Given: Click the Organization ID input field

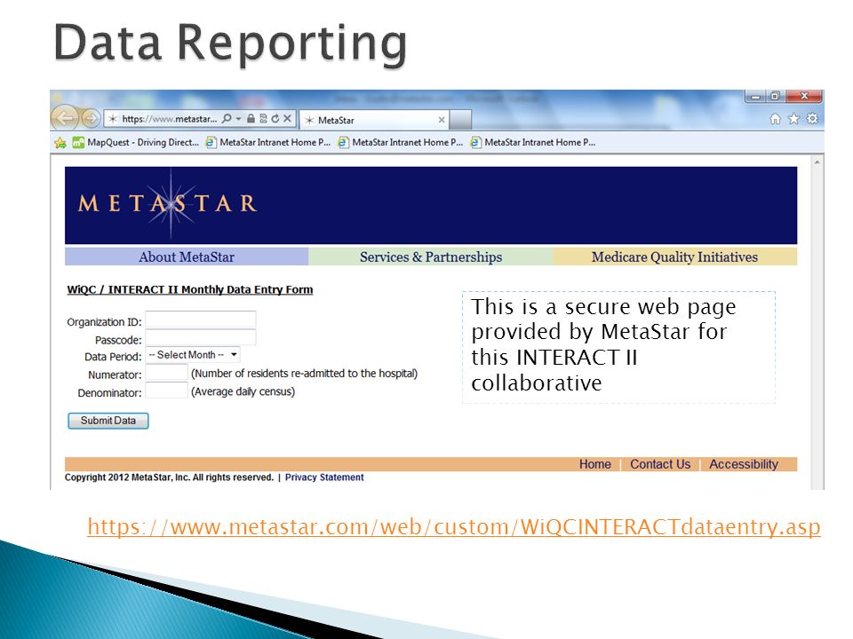Looking at the screenshot, I should (x=200, y=319).
